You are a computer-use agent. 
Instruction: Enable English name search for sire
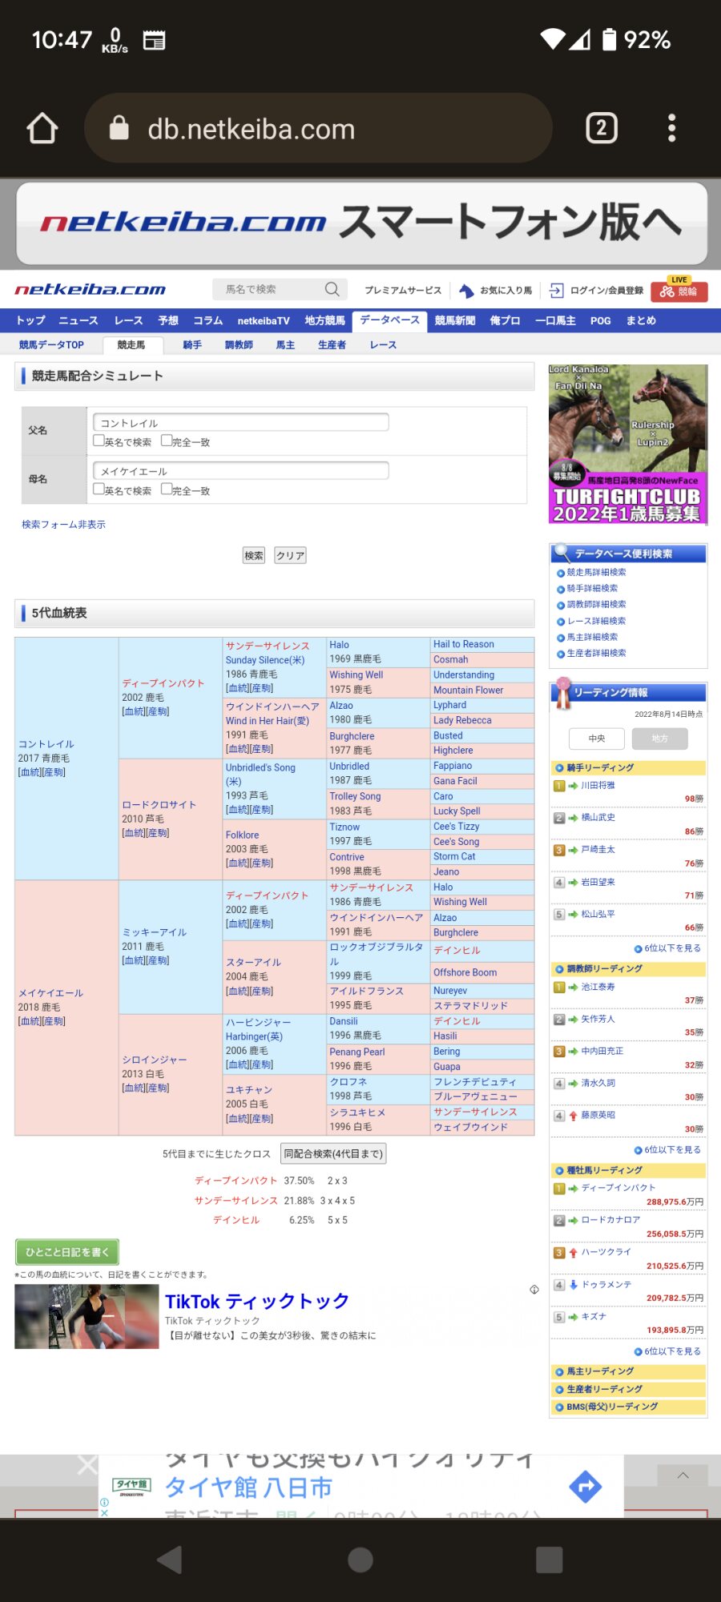99,441
